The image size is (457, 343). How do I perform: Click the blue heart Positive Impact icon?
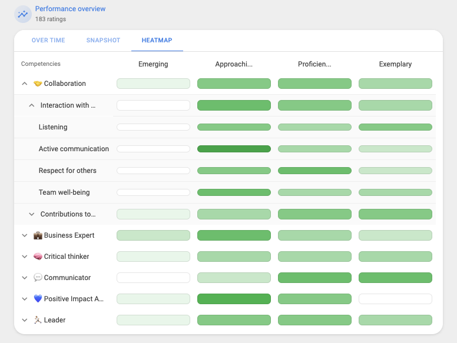[x=38, y=299]
